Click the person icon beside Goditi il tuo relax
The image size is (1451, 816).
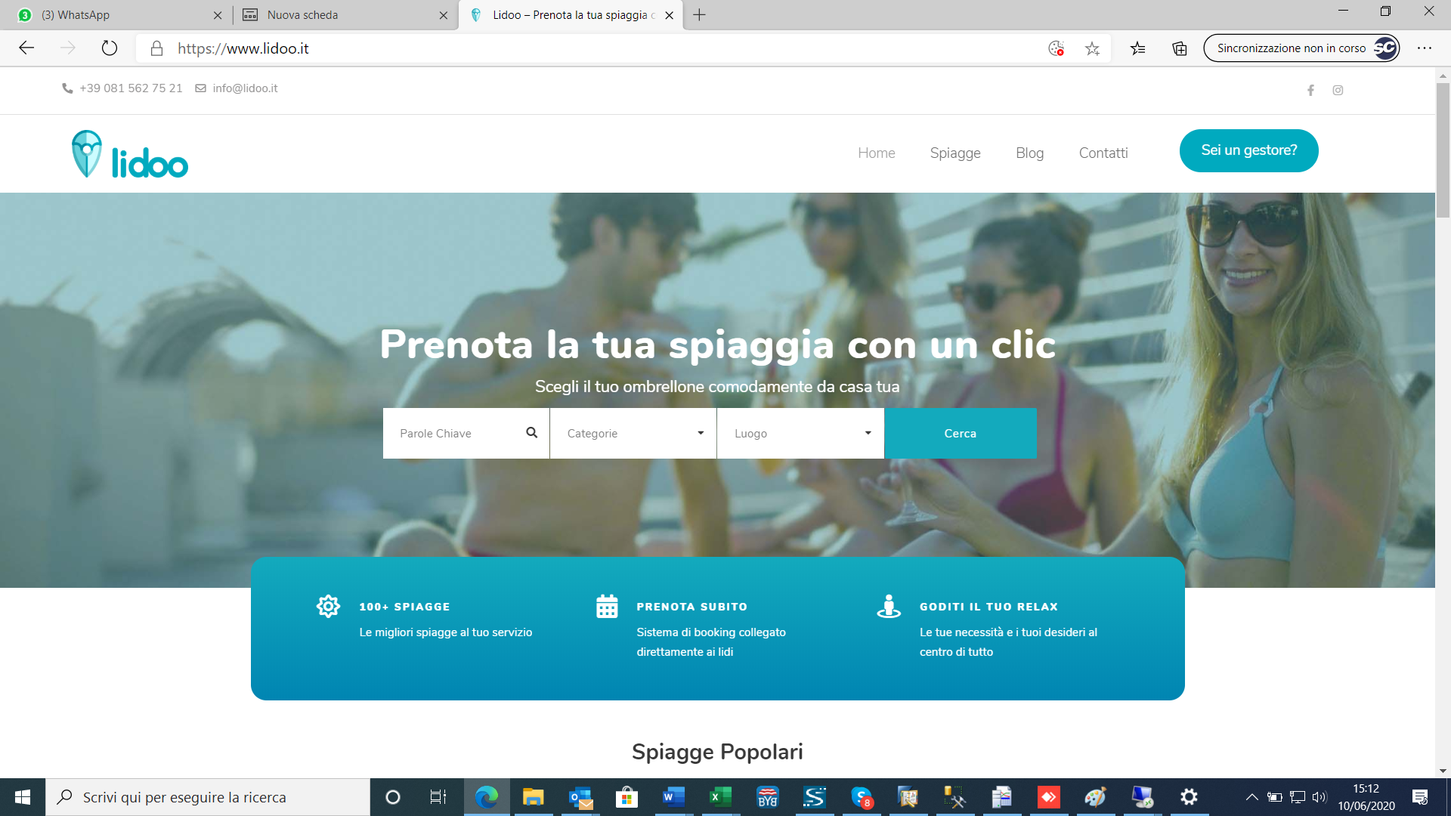(x=889, y=606)
